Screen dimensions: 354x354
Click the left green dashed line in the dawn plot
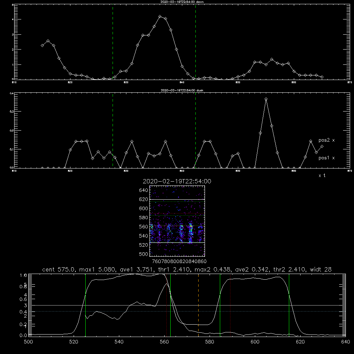(x=113, y=42)
